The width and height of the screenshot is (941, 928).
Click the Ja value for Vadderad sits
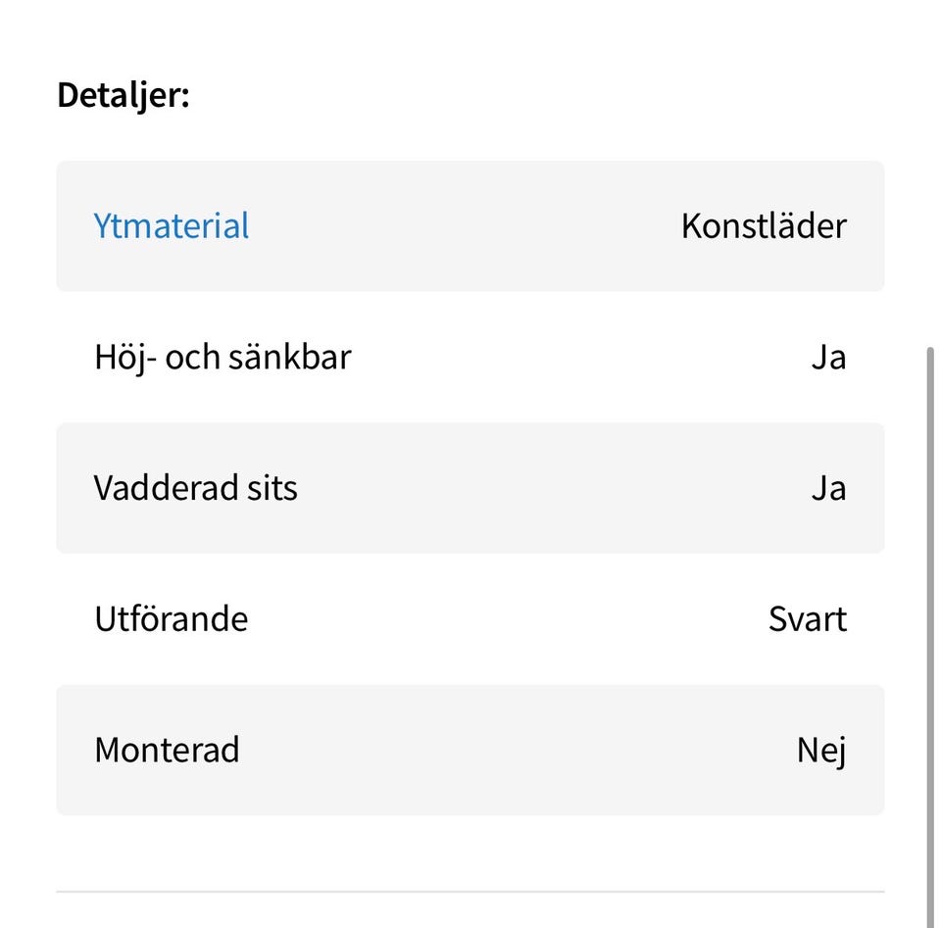(x=828, y=488)
